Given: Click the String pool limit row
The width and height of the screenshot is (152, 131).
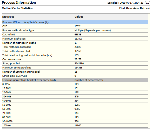Looking at the screenshot, I should pos(75,63).
